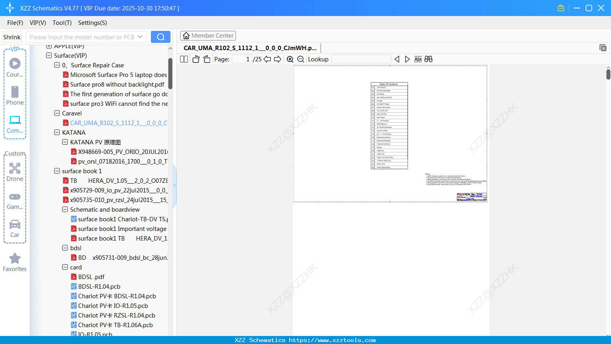The width and height of the screenshot is (611, 344).
Task: Select the Phone category icon
Action: point(15,95)
